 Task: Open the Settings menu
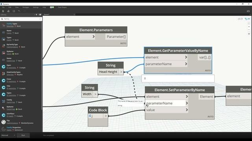click(x=36, y=7)
